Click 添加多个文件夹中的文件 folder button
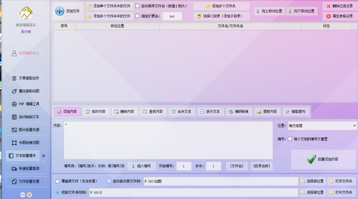 pos(110,16)
